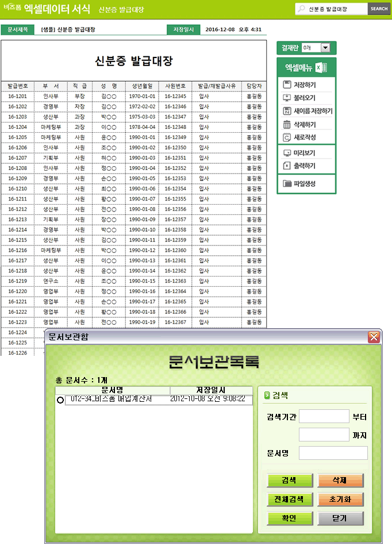Screen dimensions: 392x553
Task: Click the 엑셀데이터 서식 header title
Action: pyautogui.click(x=57, y=9)
